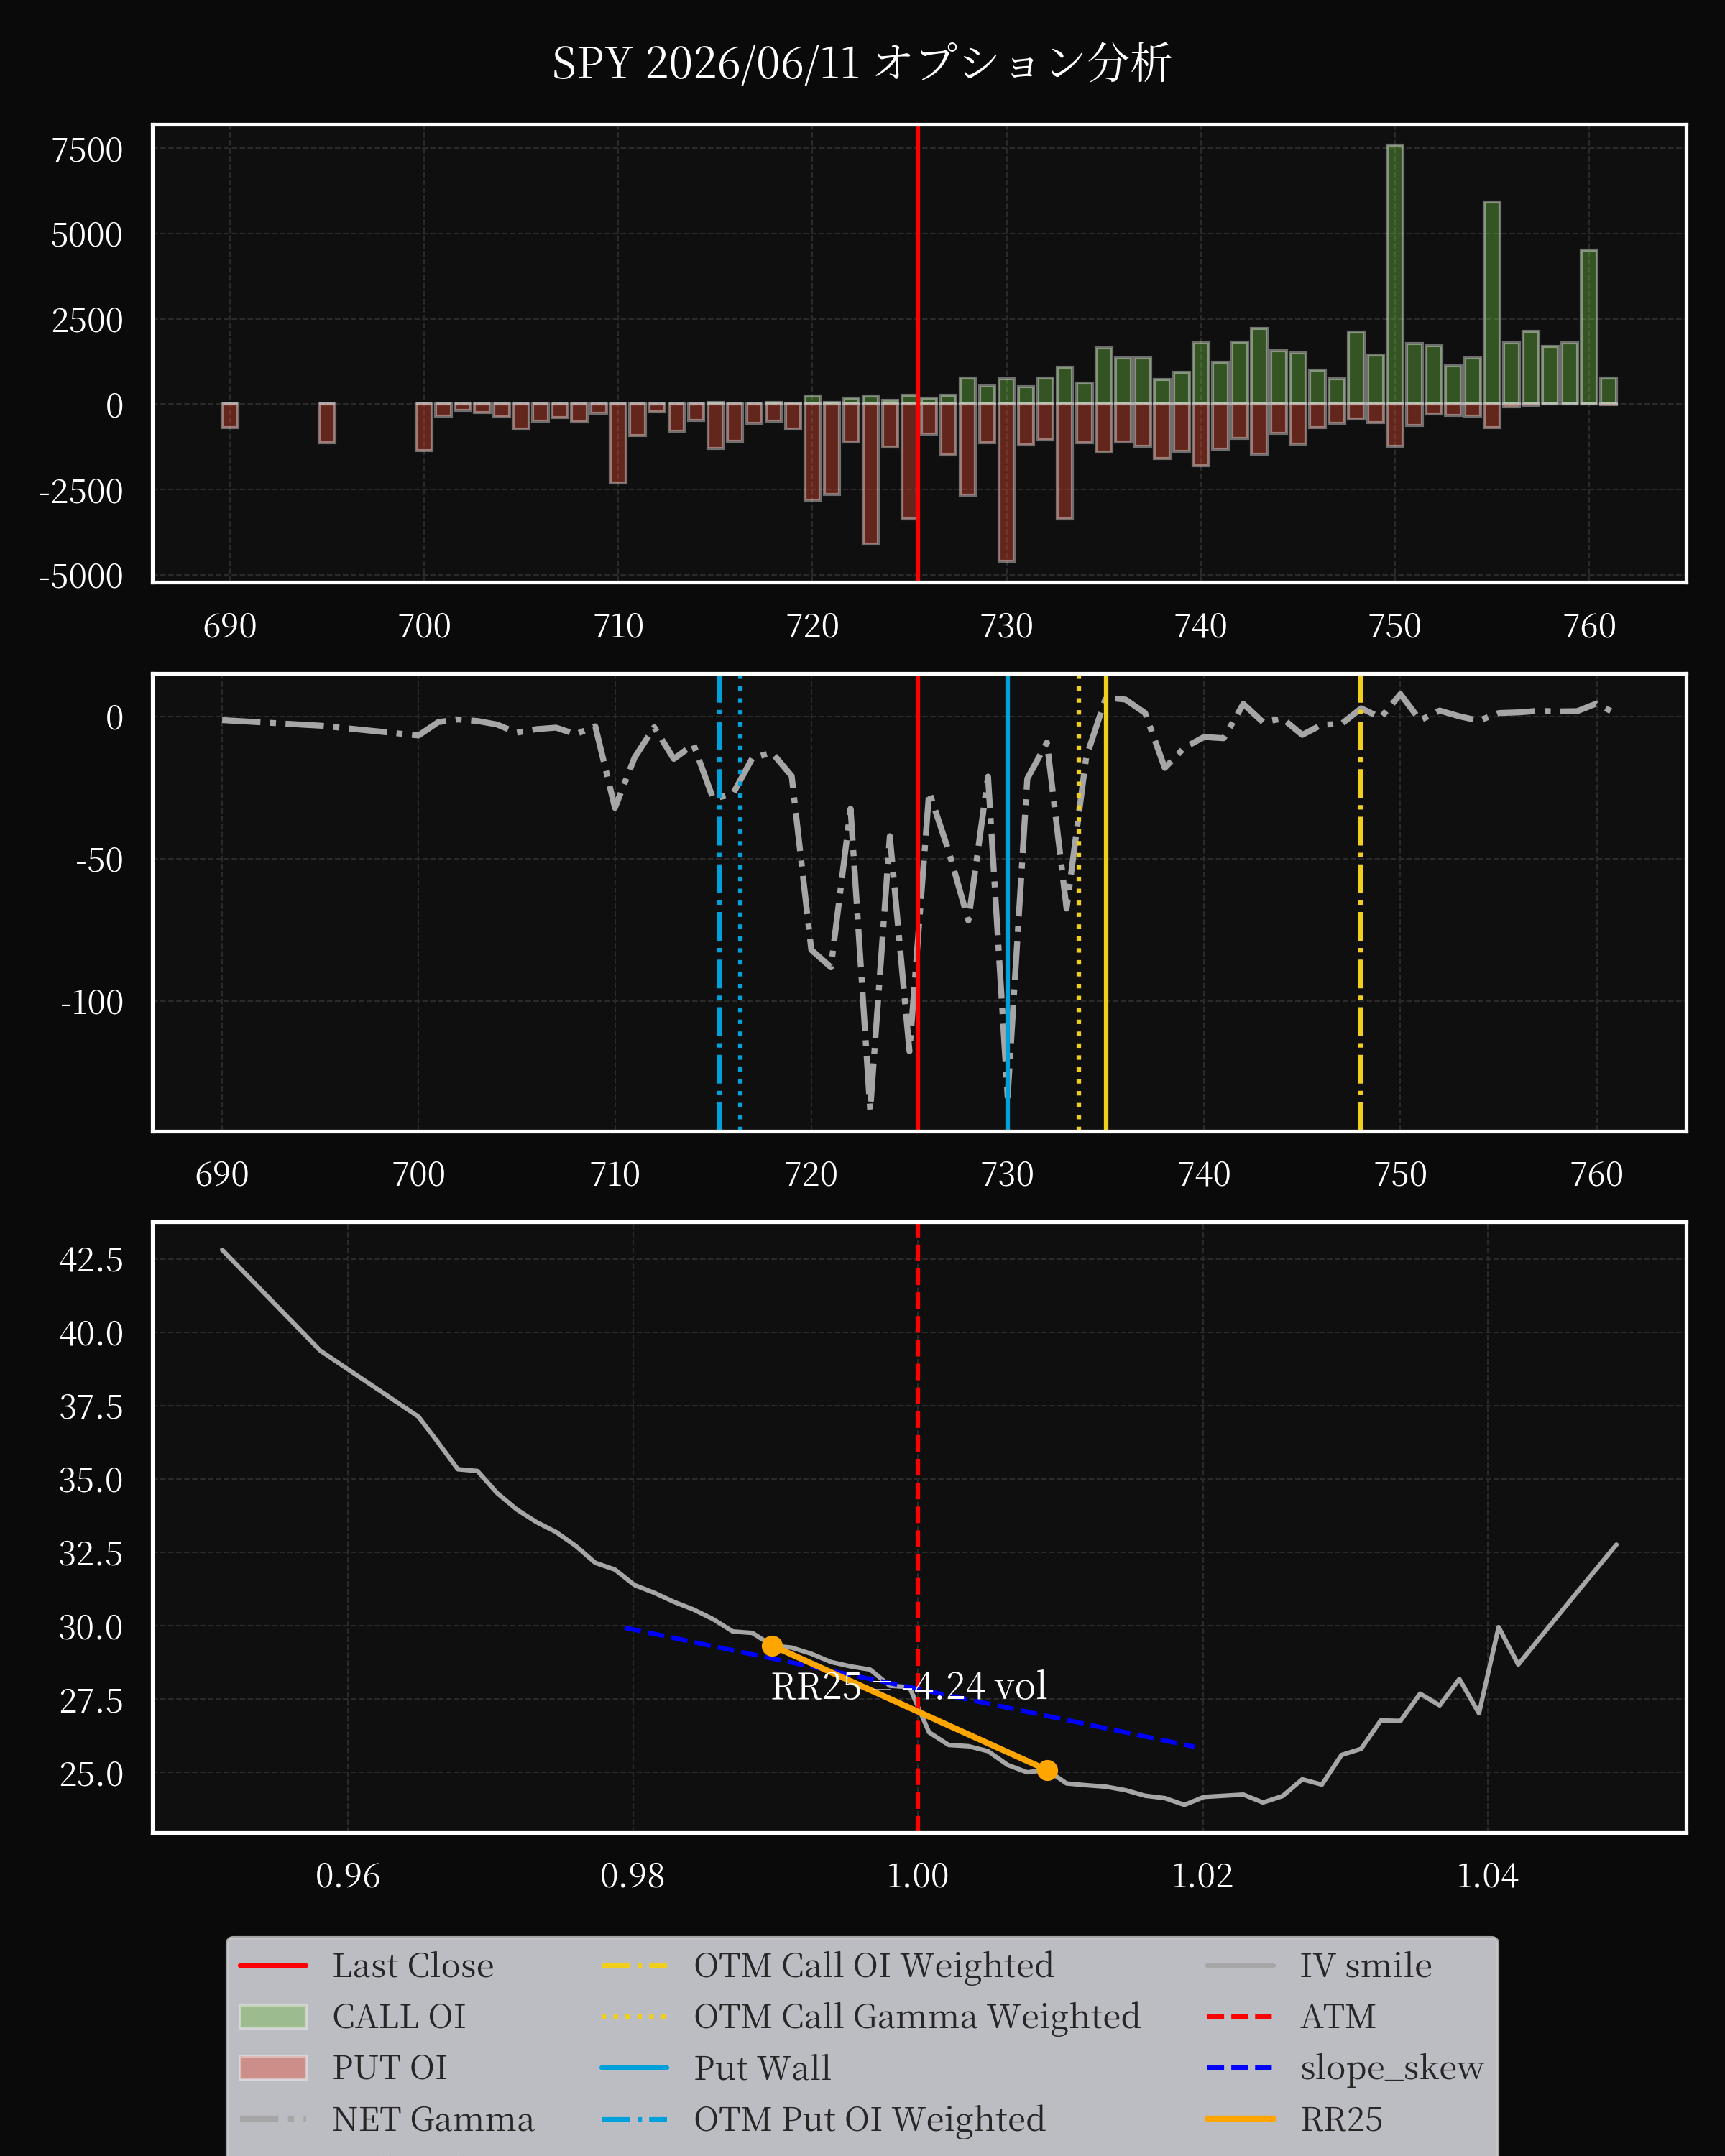Click the left orange RR25 marker dot
This screenshot has height=2156, width=1725.
click(772, 1646)
